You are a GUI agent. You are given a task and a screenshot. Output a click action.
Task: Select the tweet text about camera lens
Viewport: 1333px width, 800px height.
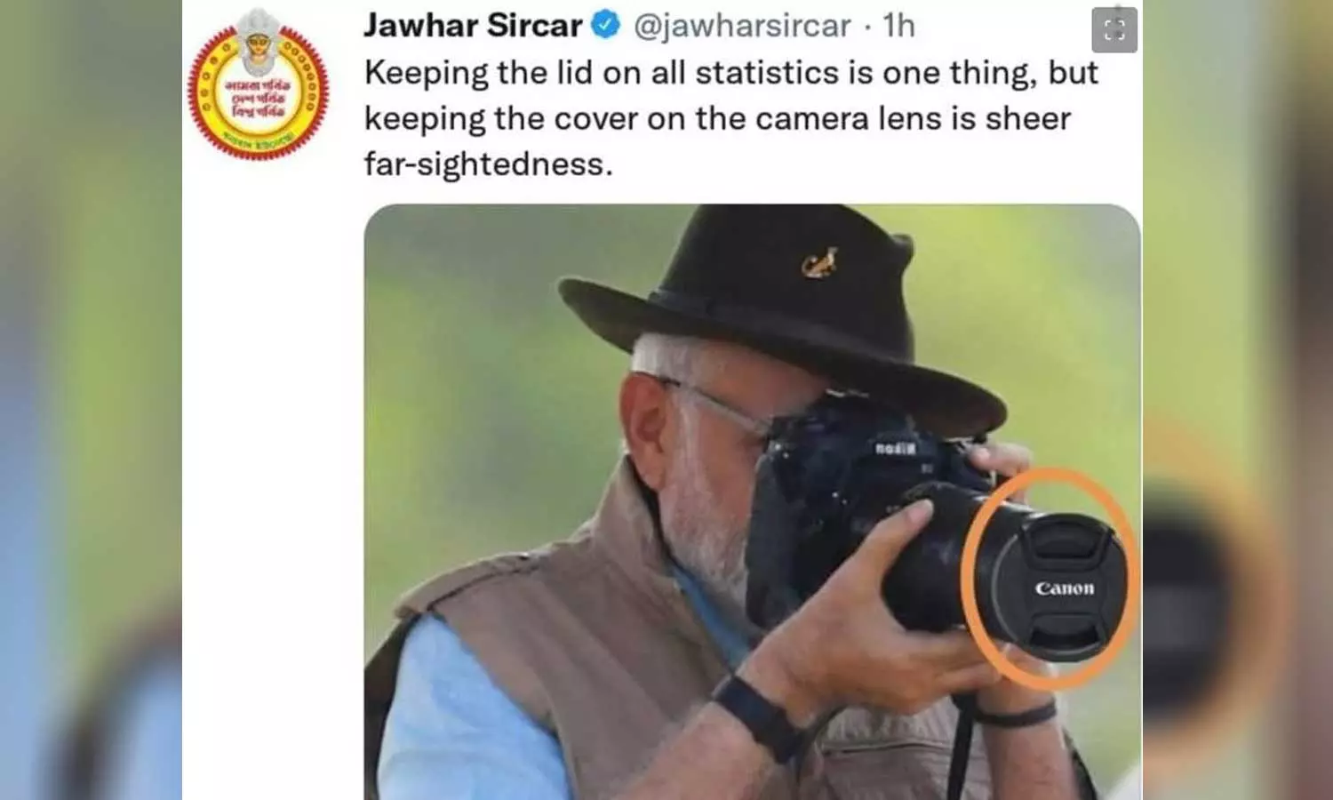click(731, 118)
